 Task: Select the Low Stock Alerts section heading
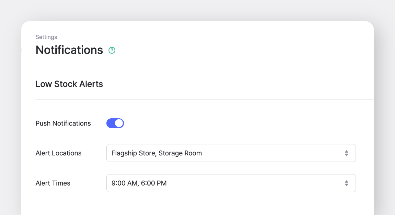[69, 84]
